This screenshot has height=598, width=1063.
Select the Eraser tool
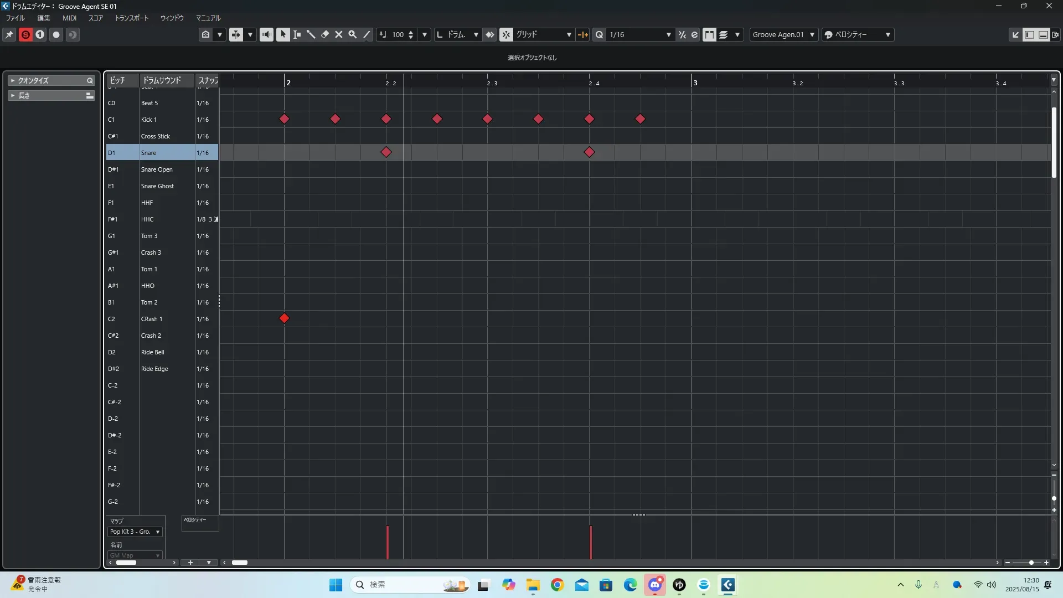pos(325,34)
